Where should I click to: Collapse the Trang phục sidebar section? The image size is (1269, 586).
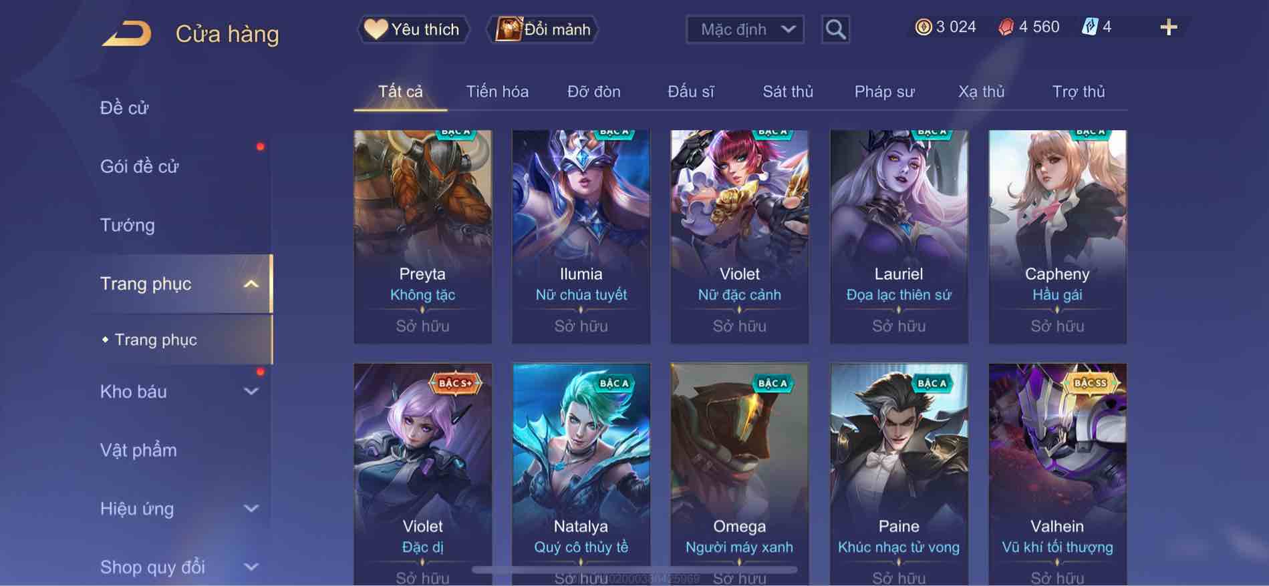click(x=251, y=284)
